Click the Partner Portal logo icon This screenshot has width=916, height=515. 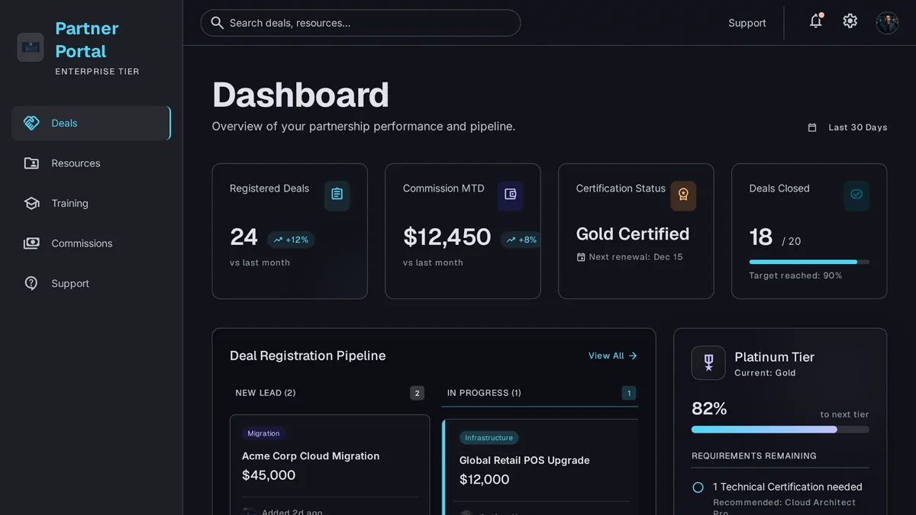click(x=31, y=47)
